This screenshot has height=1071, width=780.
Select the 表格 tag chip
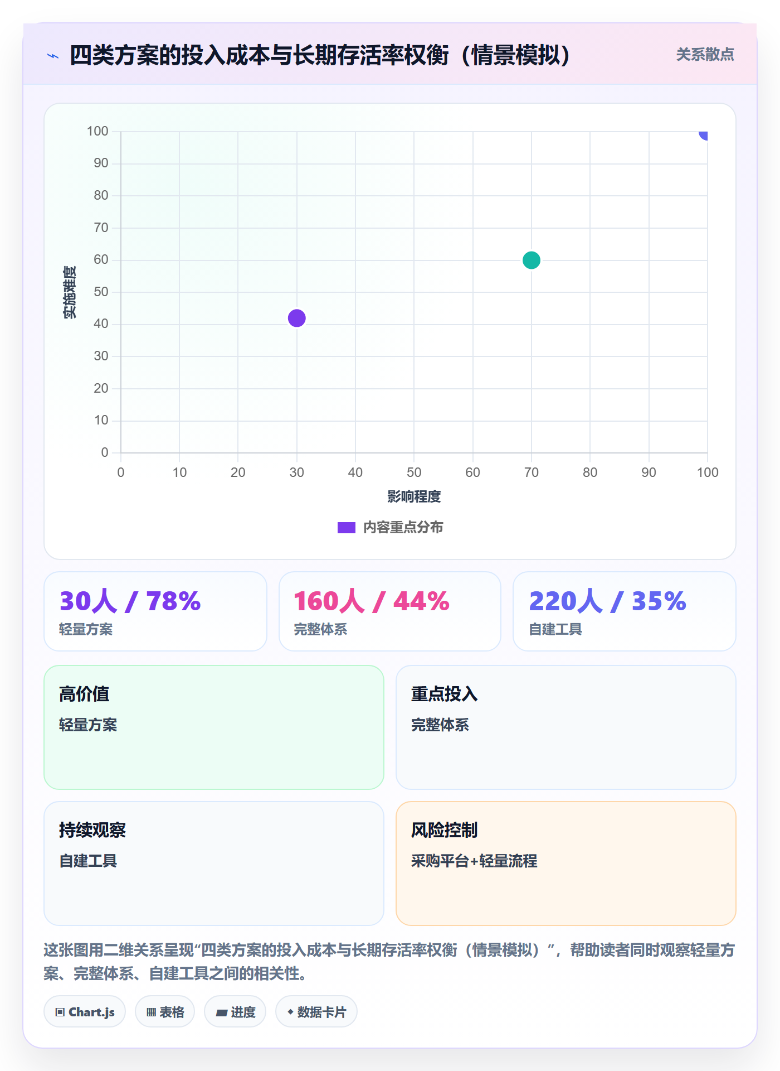click(165, 1011)
